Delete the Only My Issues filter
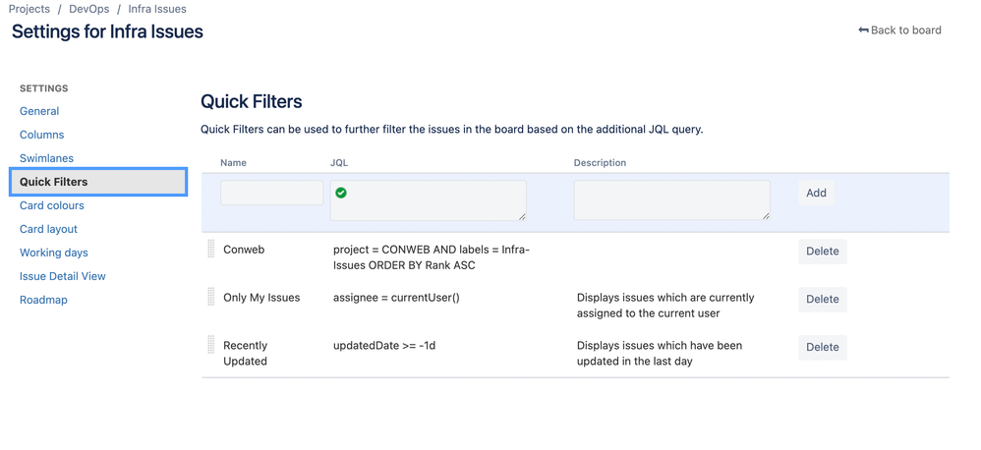Image resolution: width=981 pixels, height=450 pixels. click(822, 300)
